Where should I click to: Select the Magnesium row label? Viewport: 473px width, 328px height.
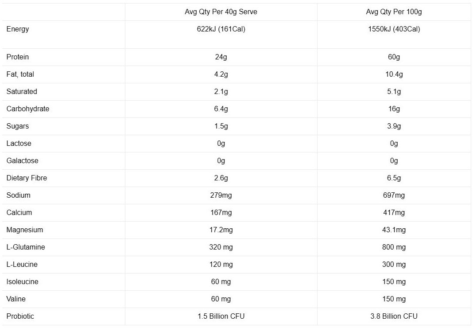(x=25, y=230)
